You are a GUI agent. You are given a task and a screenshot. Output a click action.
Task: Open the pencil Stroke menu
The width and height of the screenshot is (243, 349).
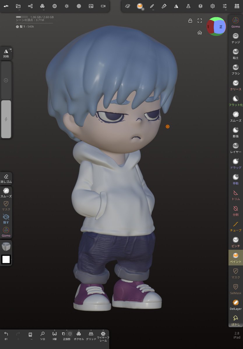click(152, 6)
